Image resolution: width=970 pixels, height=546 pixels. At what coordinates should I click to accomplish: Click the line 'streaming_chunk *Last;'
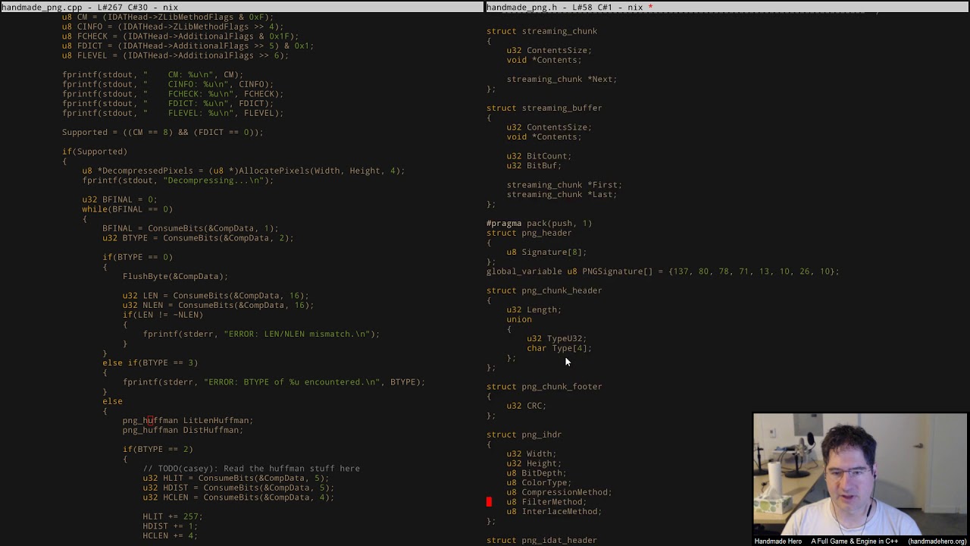[x=562, y=194]
